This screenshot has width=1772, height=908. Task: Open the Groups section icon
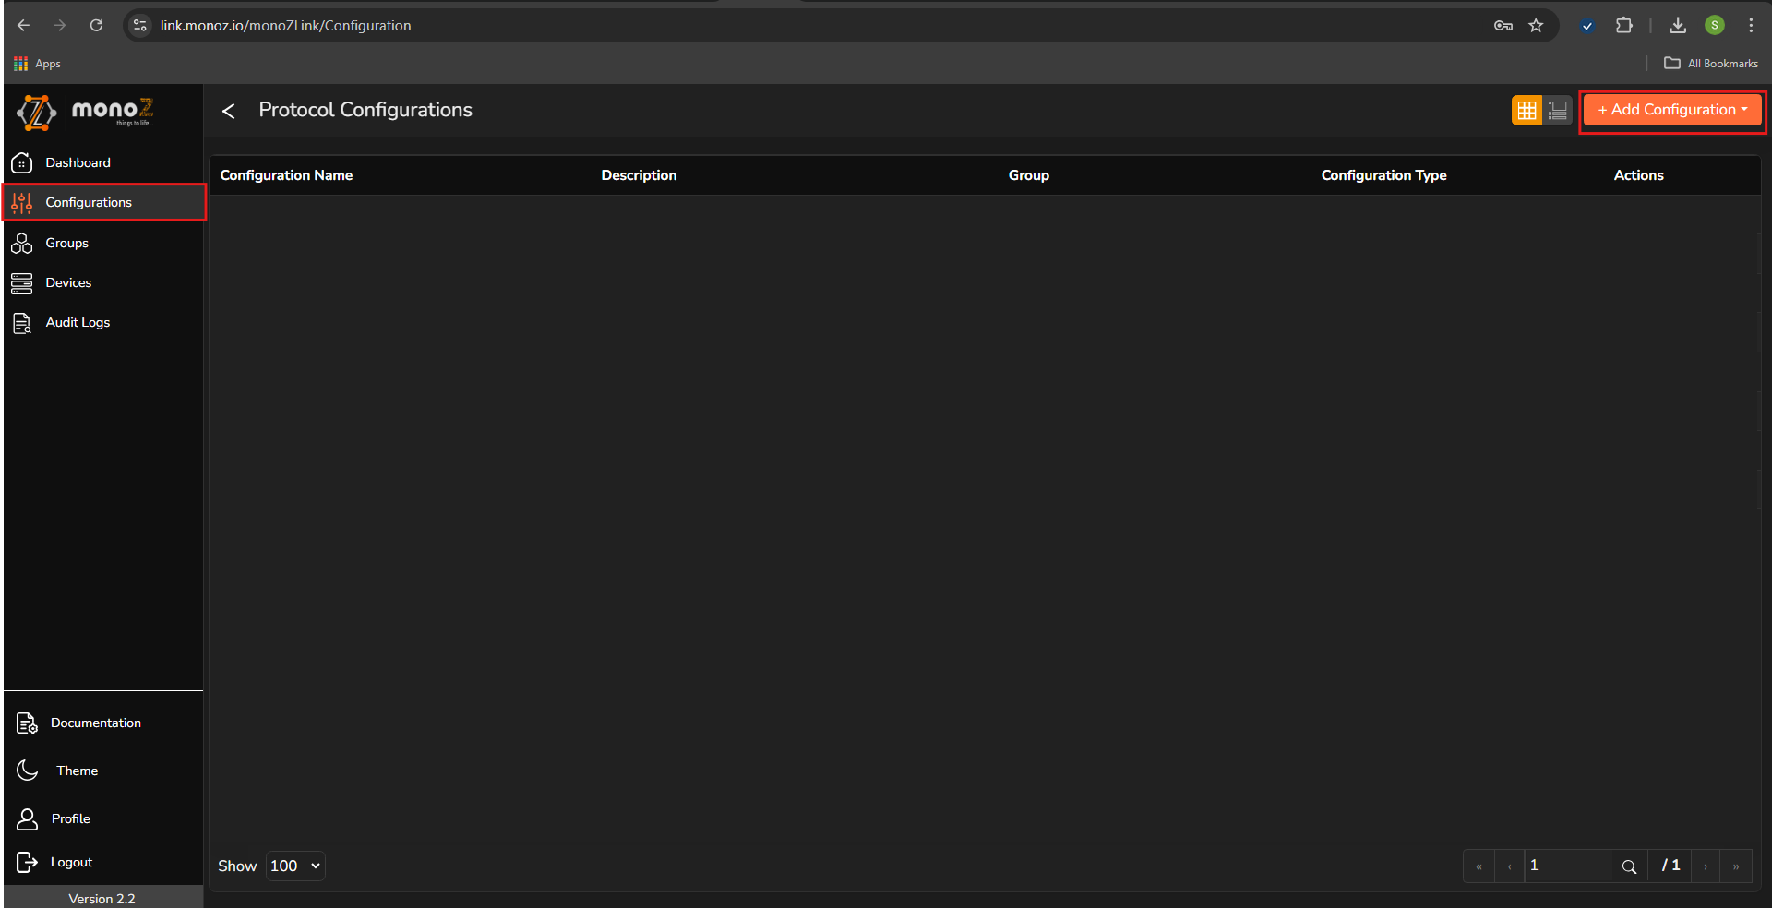(22, 244)
